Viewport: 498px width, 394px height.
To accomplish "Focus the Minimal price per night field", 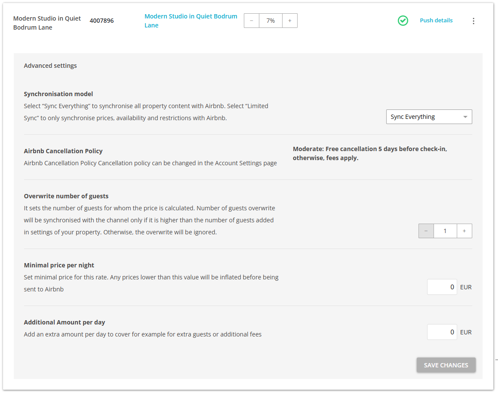I will pos(442,287).
